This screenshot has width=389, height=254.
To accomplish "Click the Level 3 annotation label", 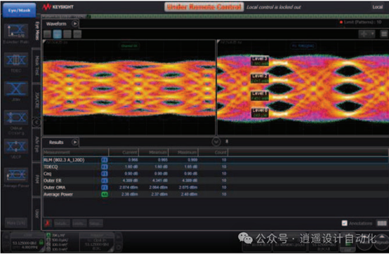I will click(x=260, y=61).
